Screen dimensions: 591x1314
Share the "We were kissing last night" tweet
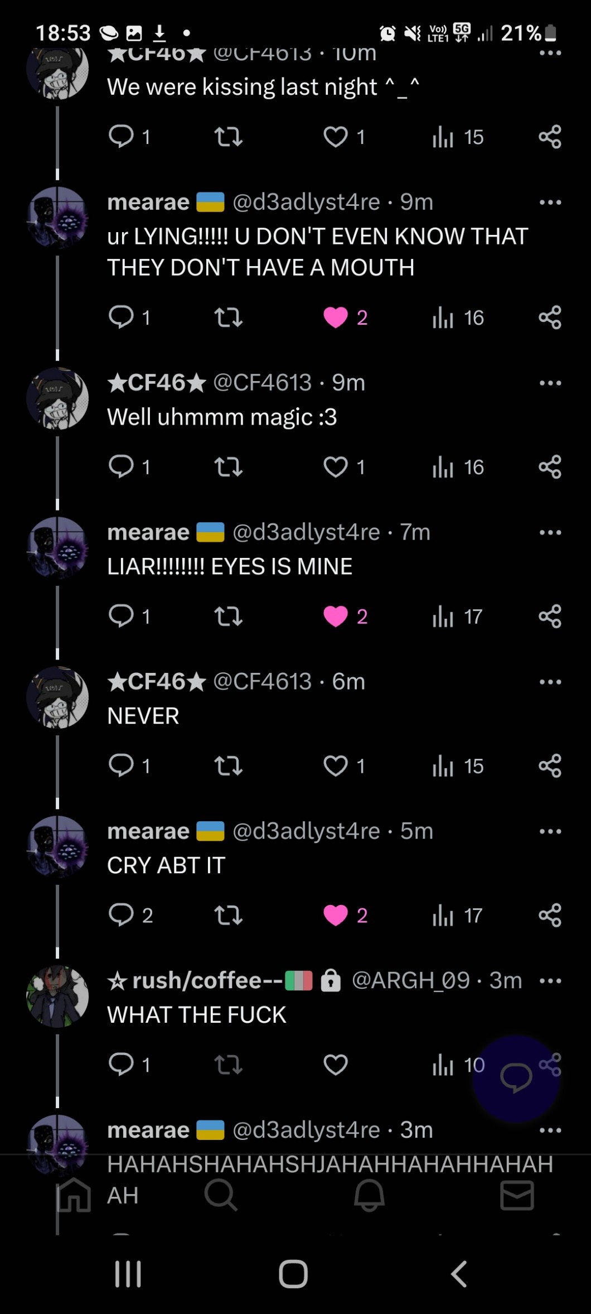[550, 137]
